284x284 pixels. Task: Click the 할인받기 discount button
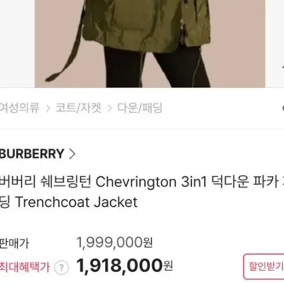264,267
